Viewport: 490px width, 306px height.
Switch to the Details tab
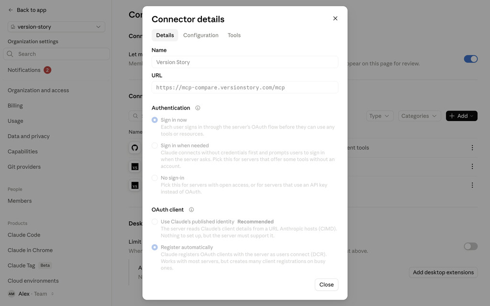click(165, 35)
